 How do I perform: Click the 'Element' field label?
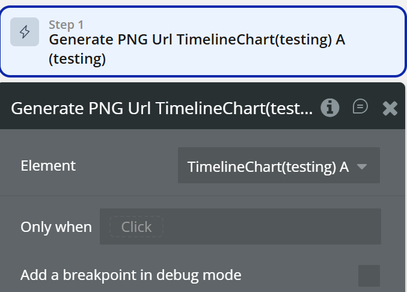pyautogui.click(x=48, y=166)
